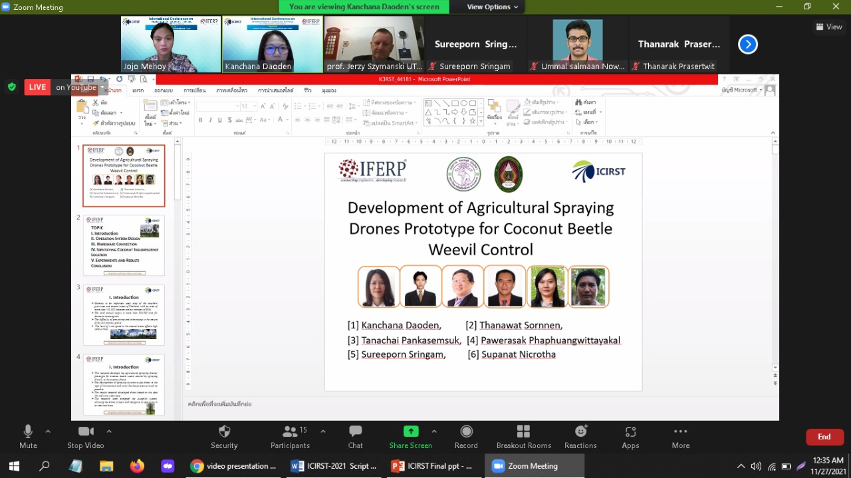This screenshot has height=478, width=851.
Task: Click the red End meeting button
Action: [x=824, y=437]
